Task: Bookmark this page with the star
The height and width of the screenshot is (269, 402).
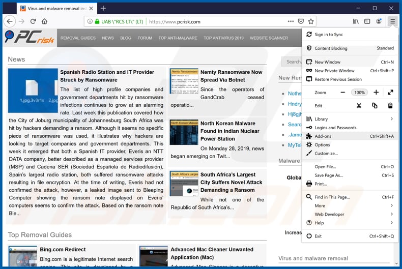Action: (x=311, y=21)
